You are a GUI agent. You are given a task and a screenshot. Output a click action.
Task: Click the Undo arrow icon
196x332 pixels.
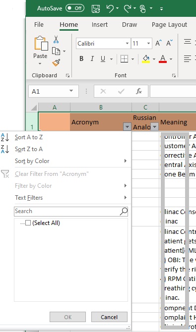(x=110, y=9)
